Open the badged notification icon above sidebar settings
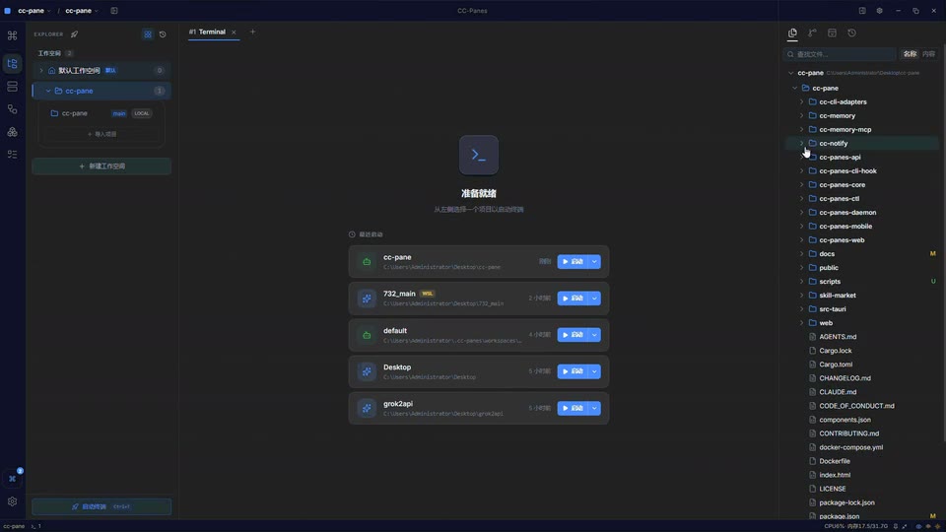This screenshot has height=532, width=946. [13, 479]
